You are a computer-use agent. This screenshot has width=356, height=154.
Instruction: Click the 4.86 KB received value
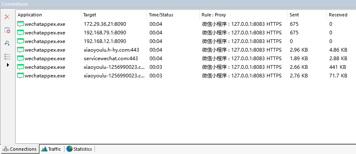coord(338,50)
